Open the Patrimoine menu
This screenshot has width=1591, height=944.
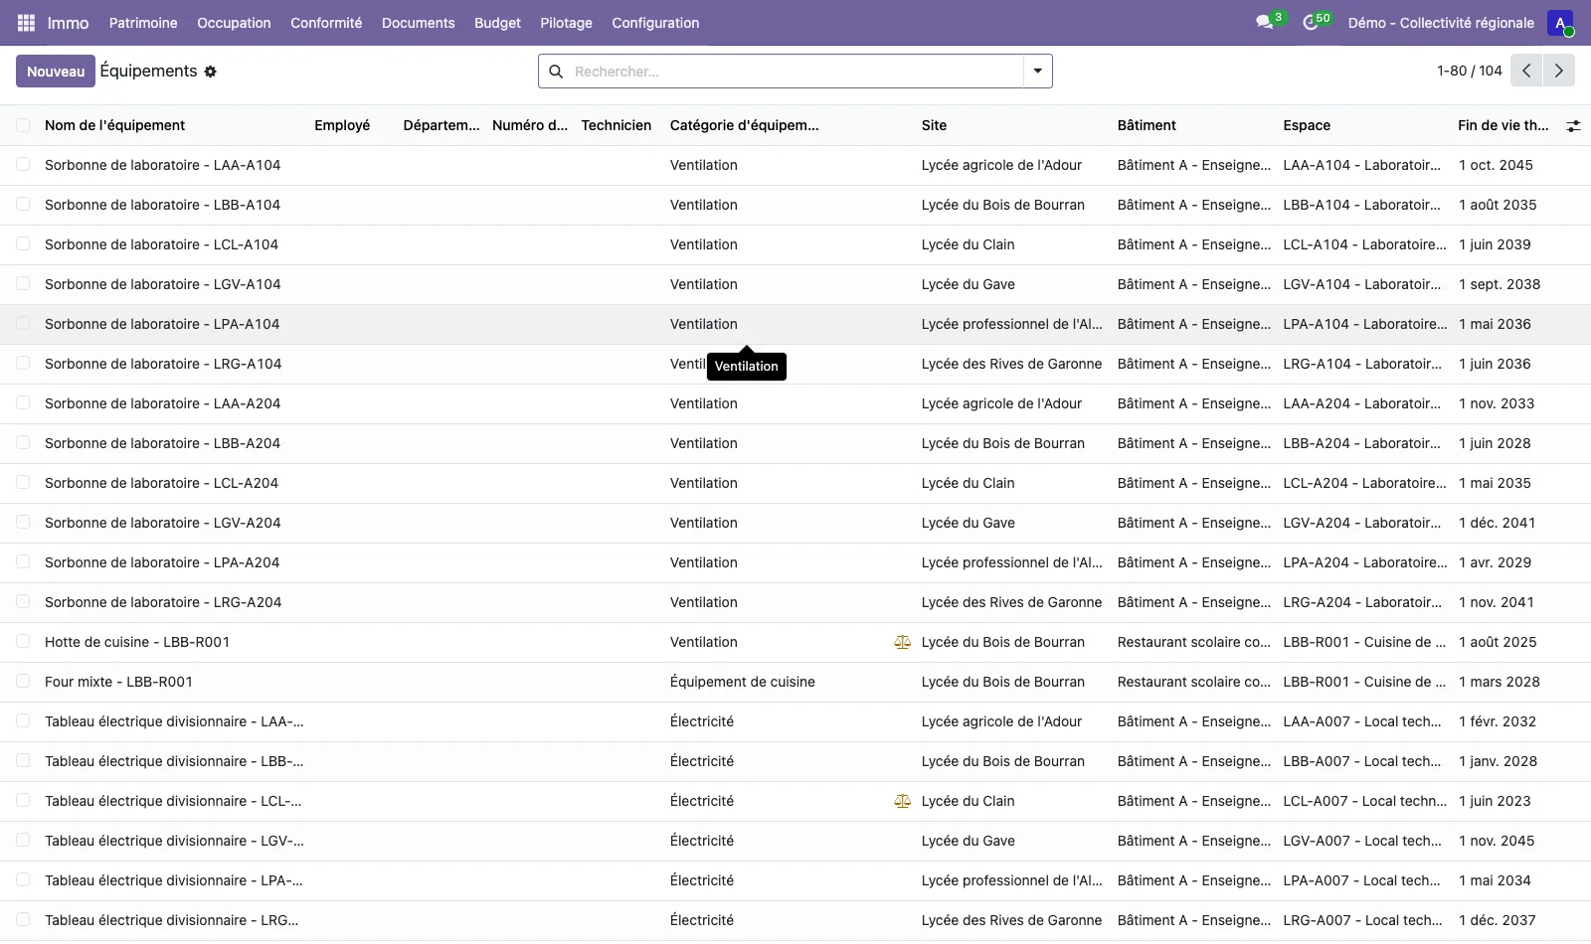pyautogui.click(x=143, y=23)
